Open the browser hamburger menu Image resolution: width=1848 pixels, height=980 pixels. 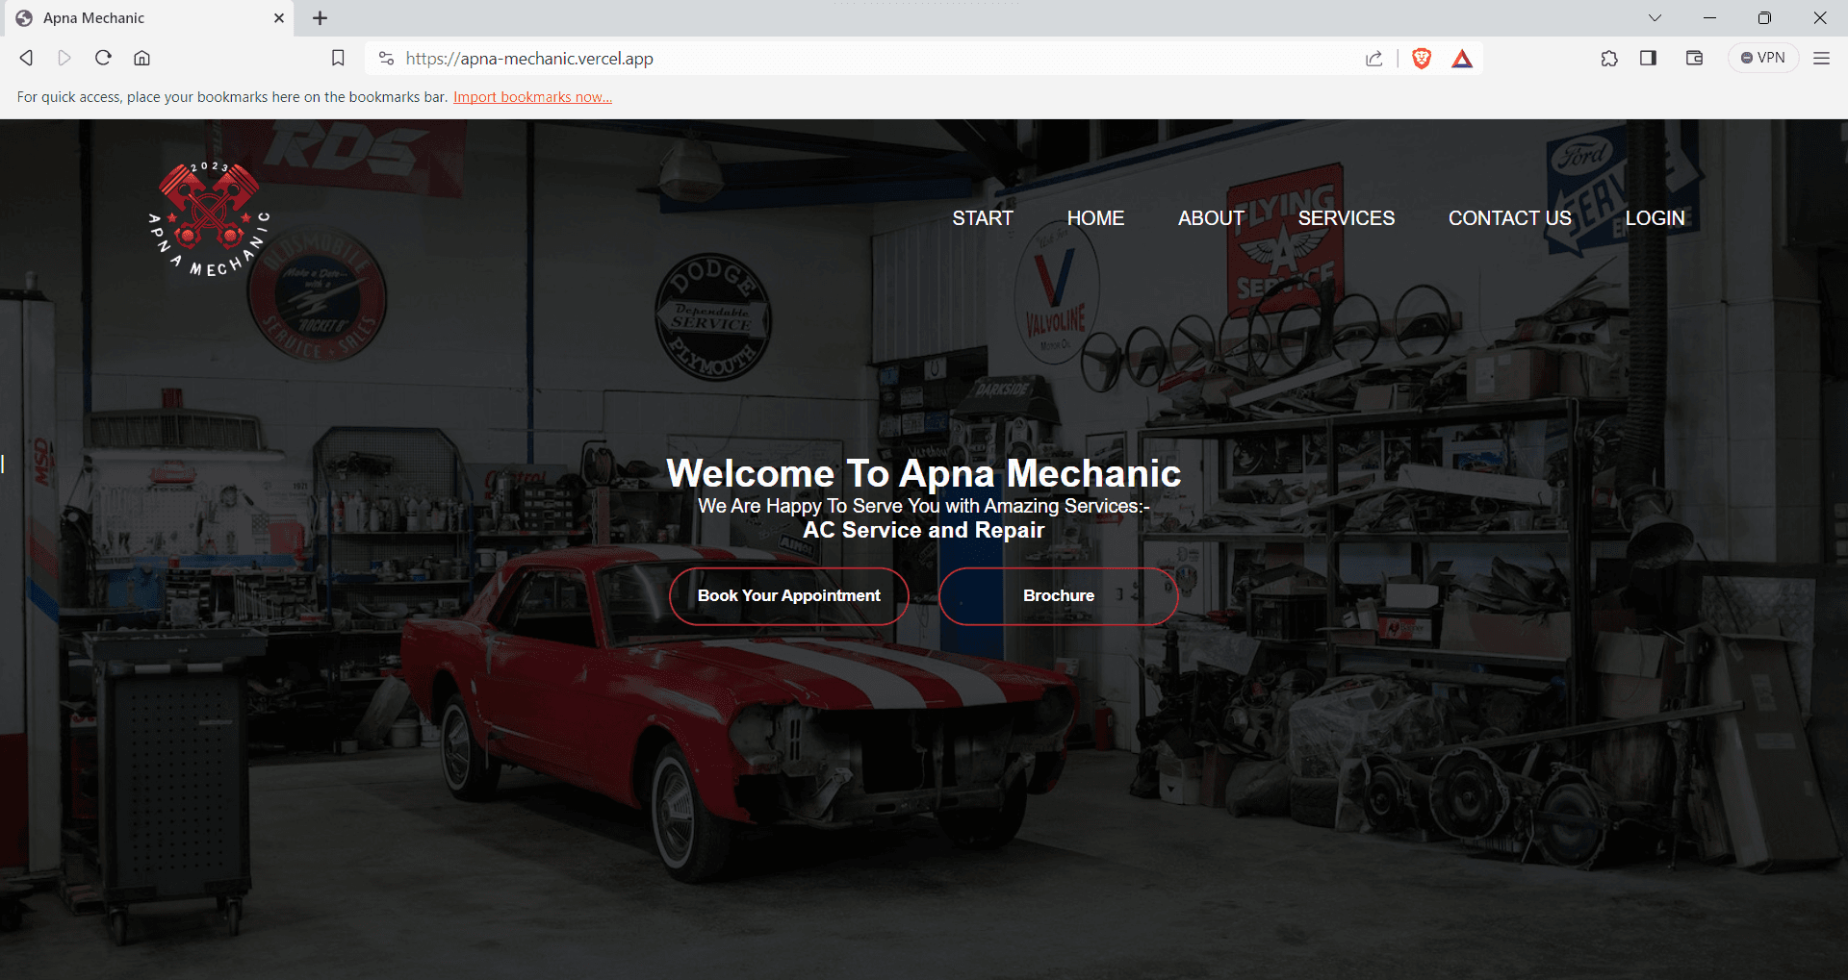1821,58
